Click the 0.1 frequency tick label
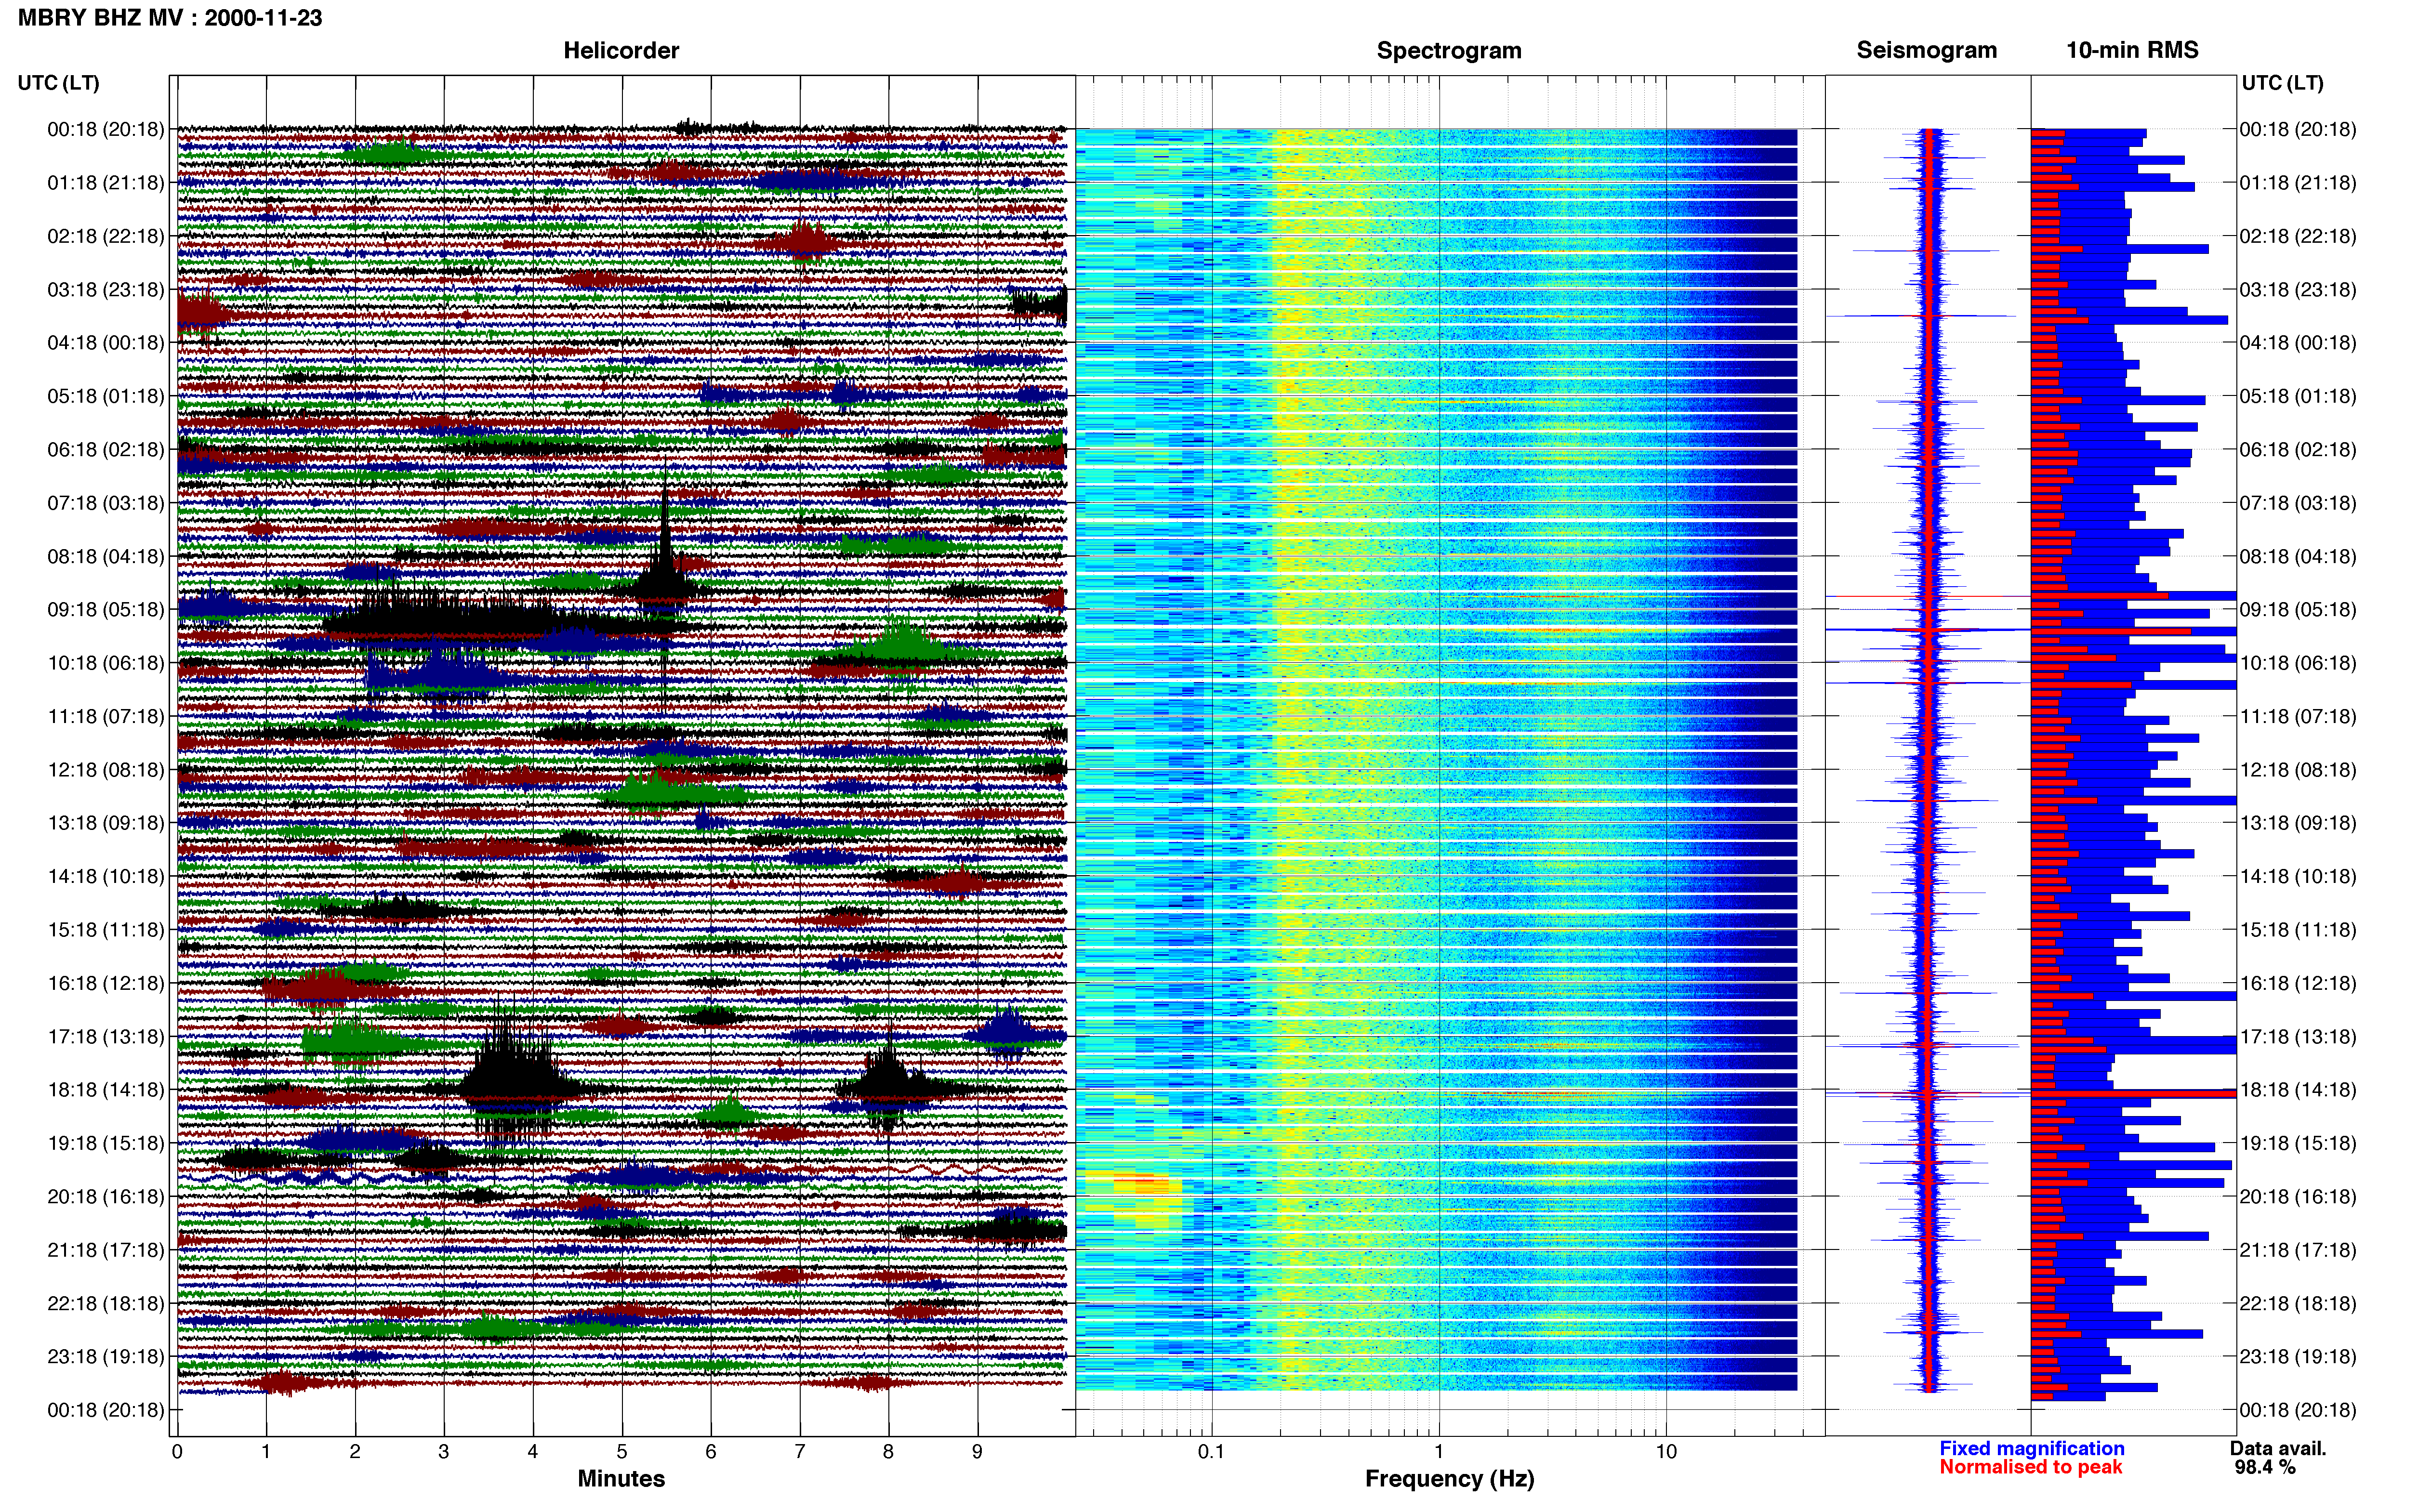The height and width of the screenshot is (1512, 2418). [x=1211, y=1452]
